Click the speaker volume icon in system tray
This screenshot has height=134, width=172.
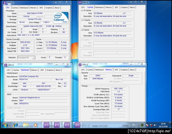pos(154,125)
